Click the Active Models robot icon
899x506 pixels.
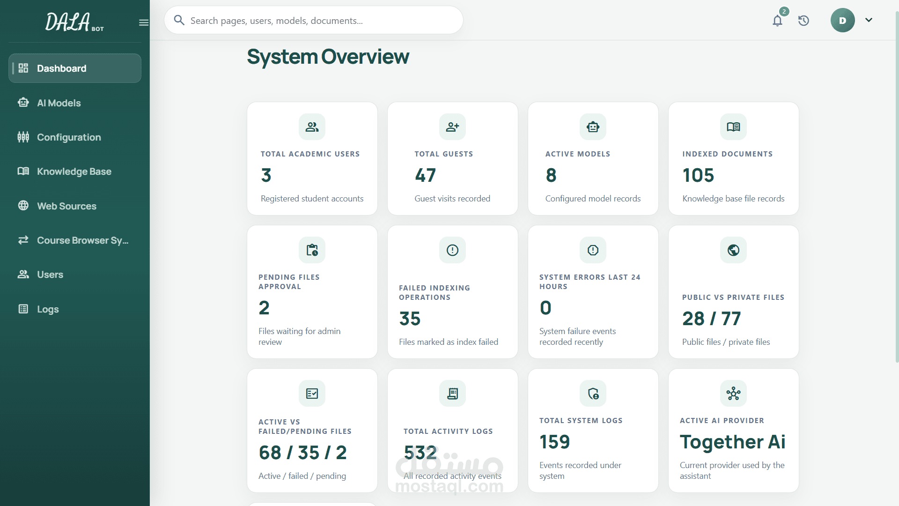593,127
